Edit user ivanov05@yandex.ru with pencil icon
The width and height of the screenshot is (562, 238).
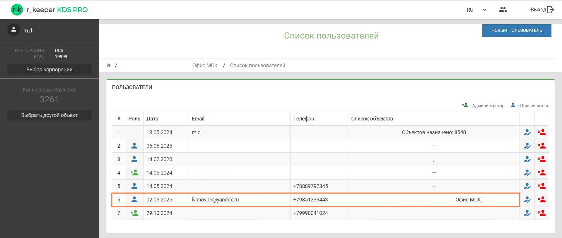(527, 200)
